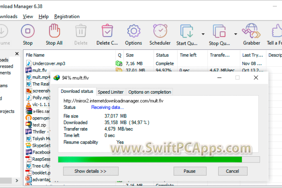Expand the Stop Queue dropdown arrow
Image resolution: width=282 pixels, height=188 pixels.
click(235, 34)
